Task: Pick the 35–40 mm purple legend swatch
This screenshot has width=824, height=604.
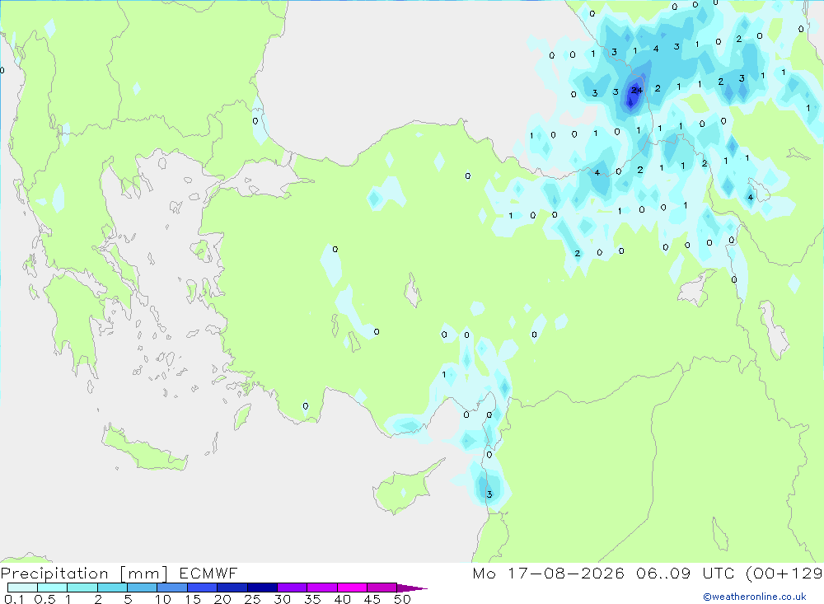Action: pos(322,588)
